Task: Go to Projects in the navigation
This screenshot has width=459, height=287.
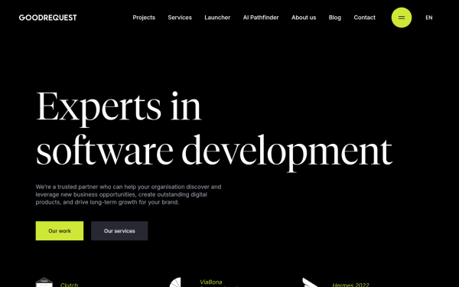Action: coord(144,18)
